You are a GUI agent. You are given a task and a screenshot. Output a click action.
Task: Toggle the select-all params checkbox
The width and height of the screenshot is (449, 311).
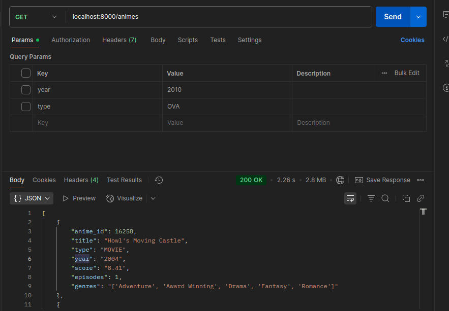coord(26,73)
